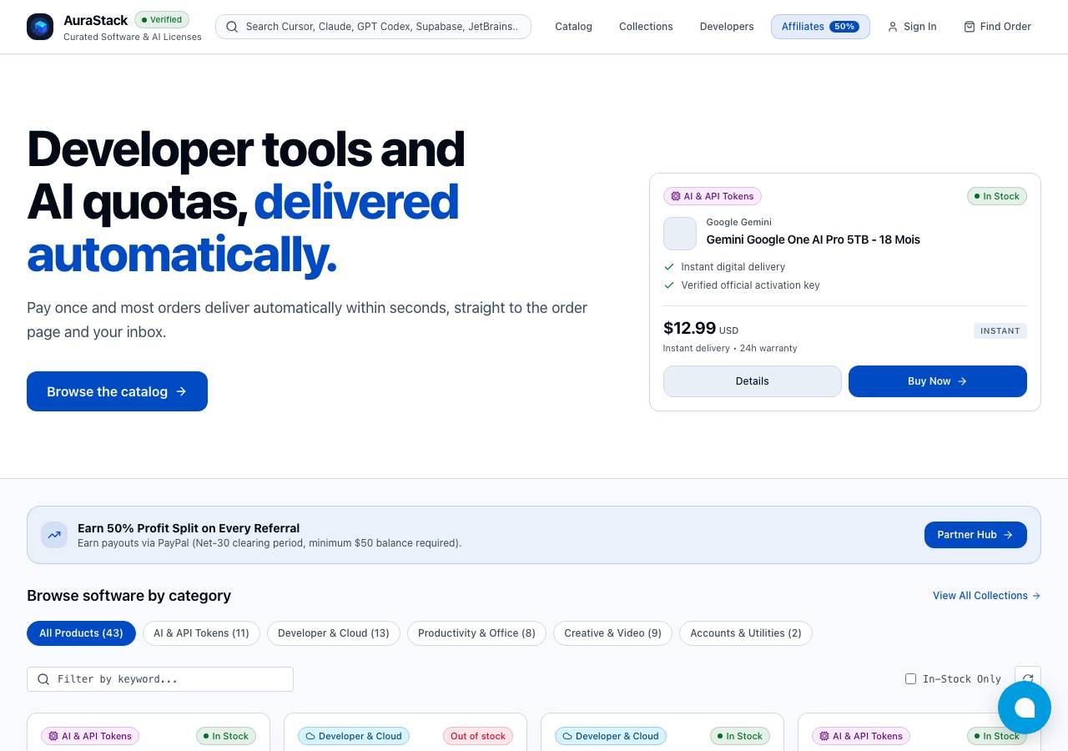Click the Gemini product thumbnail

[680, 234]
